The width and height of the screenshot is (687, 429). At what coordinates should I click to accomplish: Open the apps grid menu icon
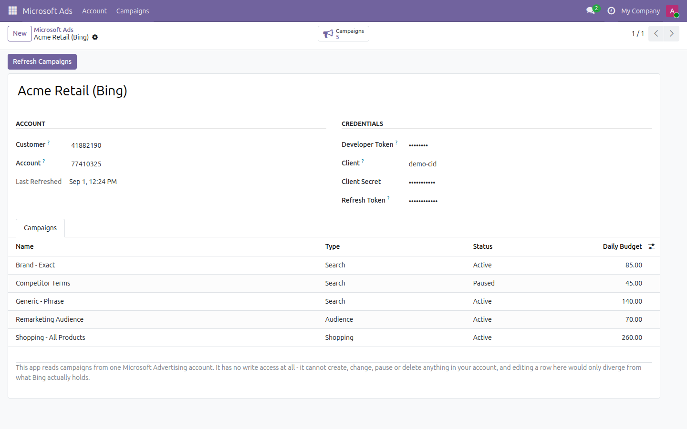12,10
